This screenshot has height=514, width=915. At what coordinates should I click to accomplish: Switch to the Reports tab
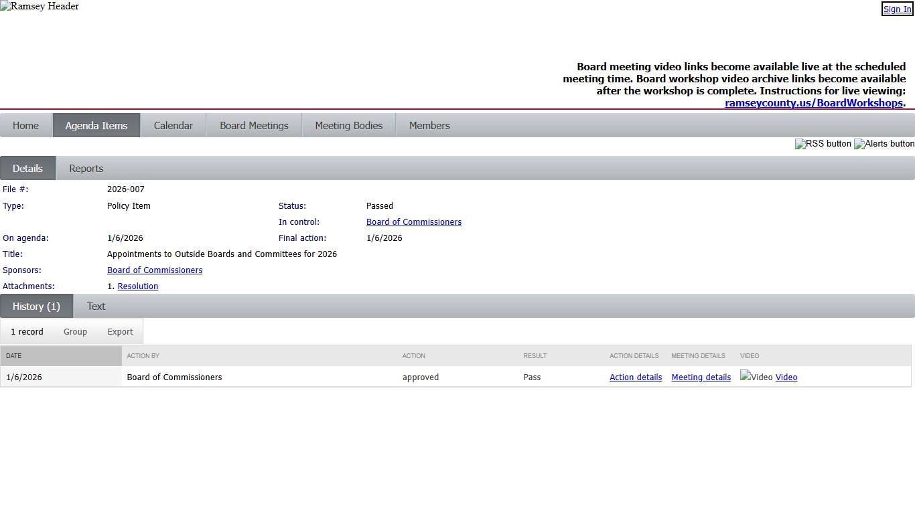[86, 168]
